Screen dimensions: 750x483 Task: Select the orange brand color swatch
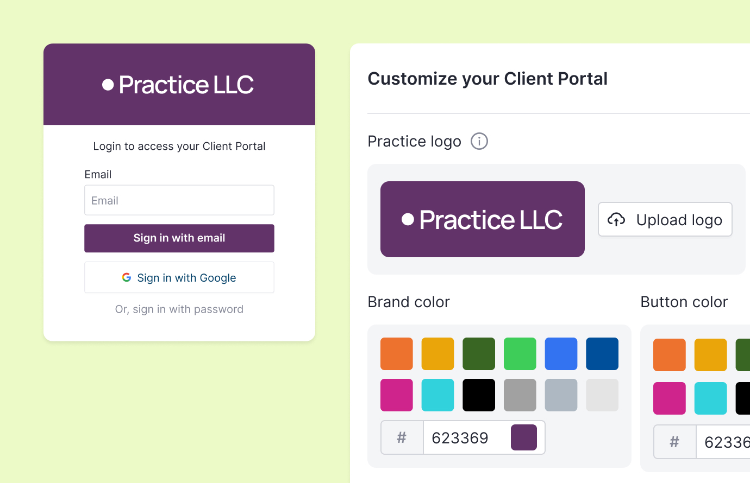(396, 353)
